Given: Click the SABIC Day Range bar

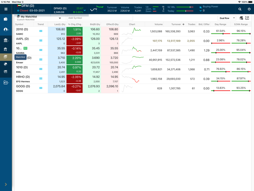Looking at the screenshot, I should 220,34.
